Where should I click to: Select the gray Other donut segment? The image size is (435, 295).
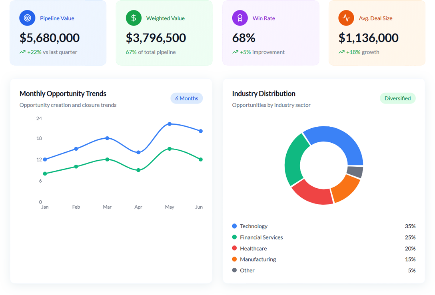point(355,171)
